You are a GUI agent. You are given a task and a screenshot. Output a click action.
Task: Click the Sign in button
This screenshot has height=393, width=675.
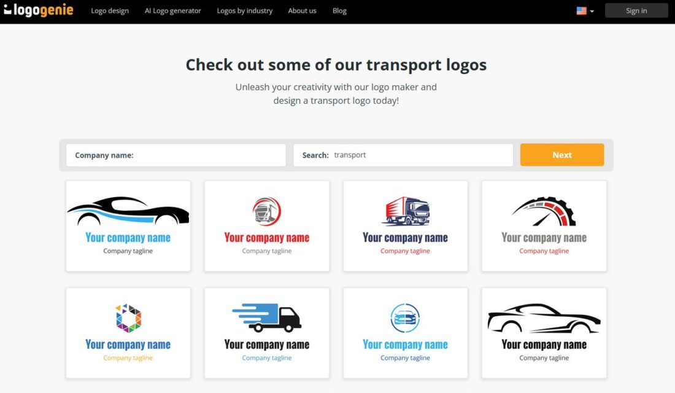(x=636, y=10)
